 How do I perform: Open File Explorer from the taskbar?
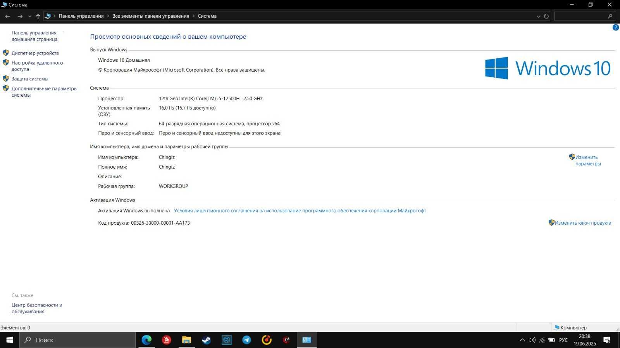pyautogui.click(x=187, y=340)
